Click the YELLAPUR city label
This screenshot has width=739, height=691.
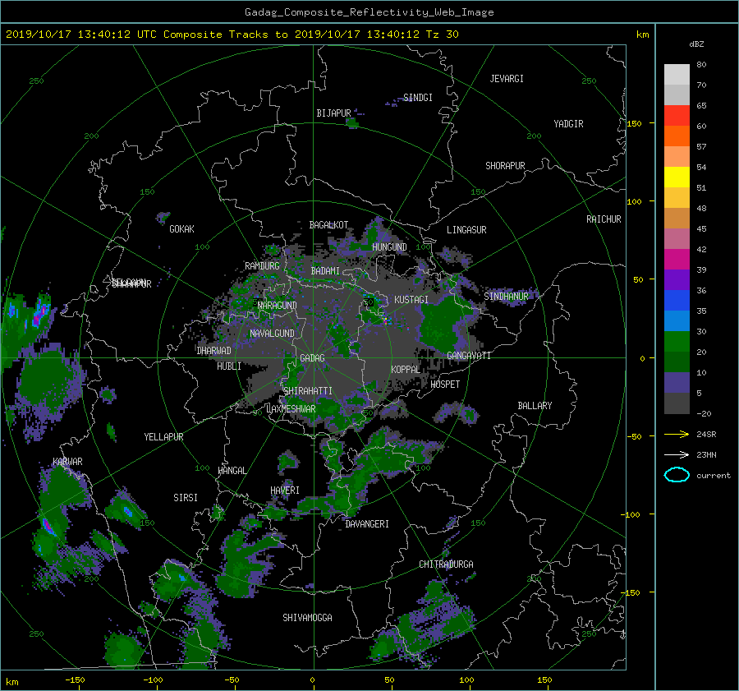pos(163,437)
